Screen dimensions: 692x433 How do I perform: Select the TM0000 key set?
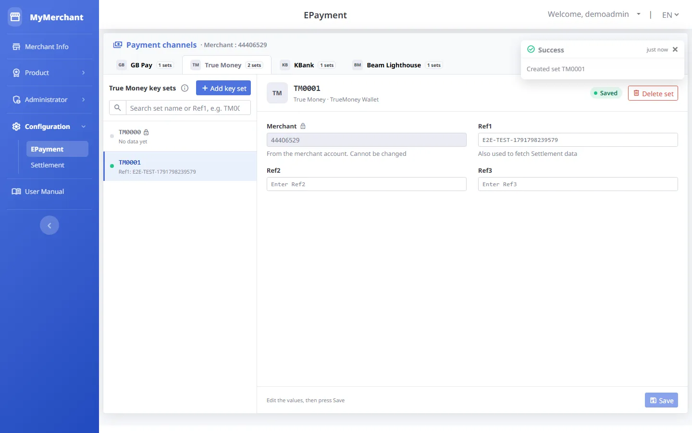[180, 136]
